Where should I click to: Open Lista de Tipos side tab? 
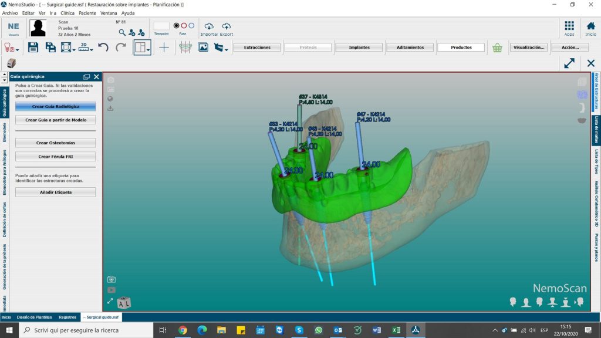596,162
